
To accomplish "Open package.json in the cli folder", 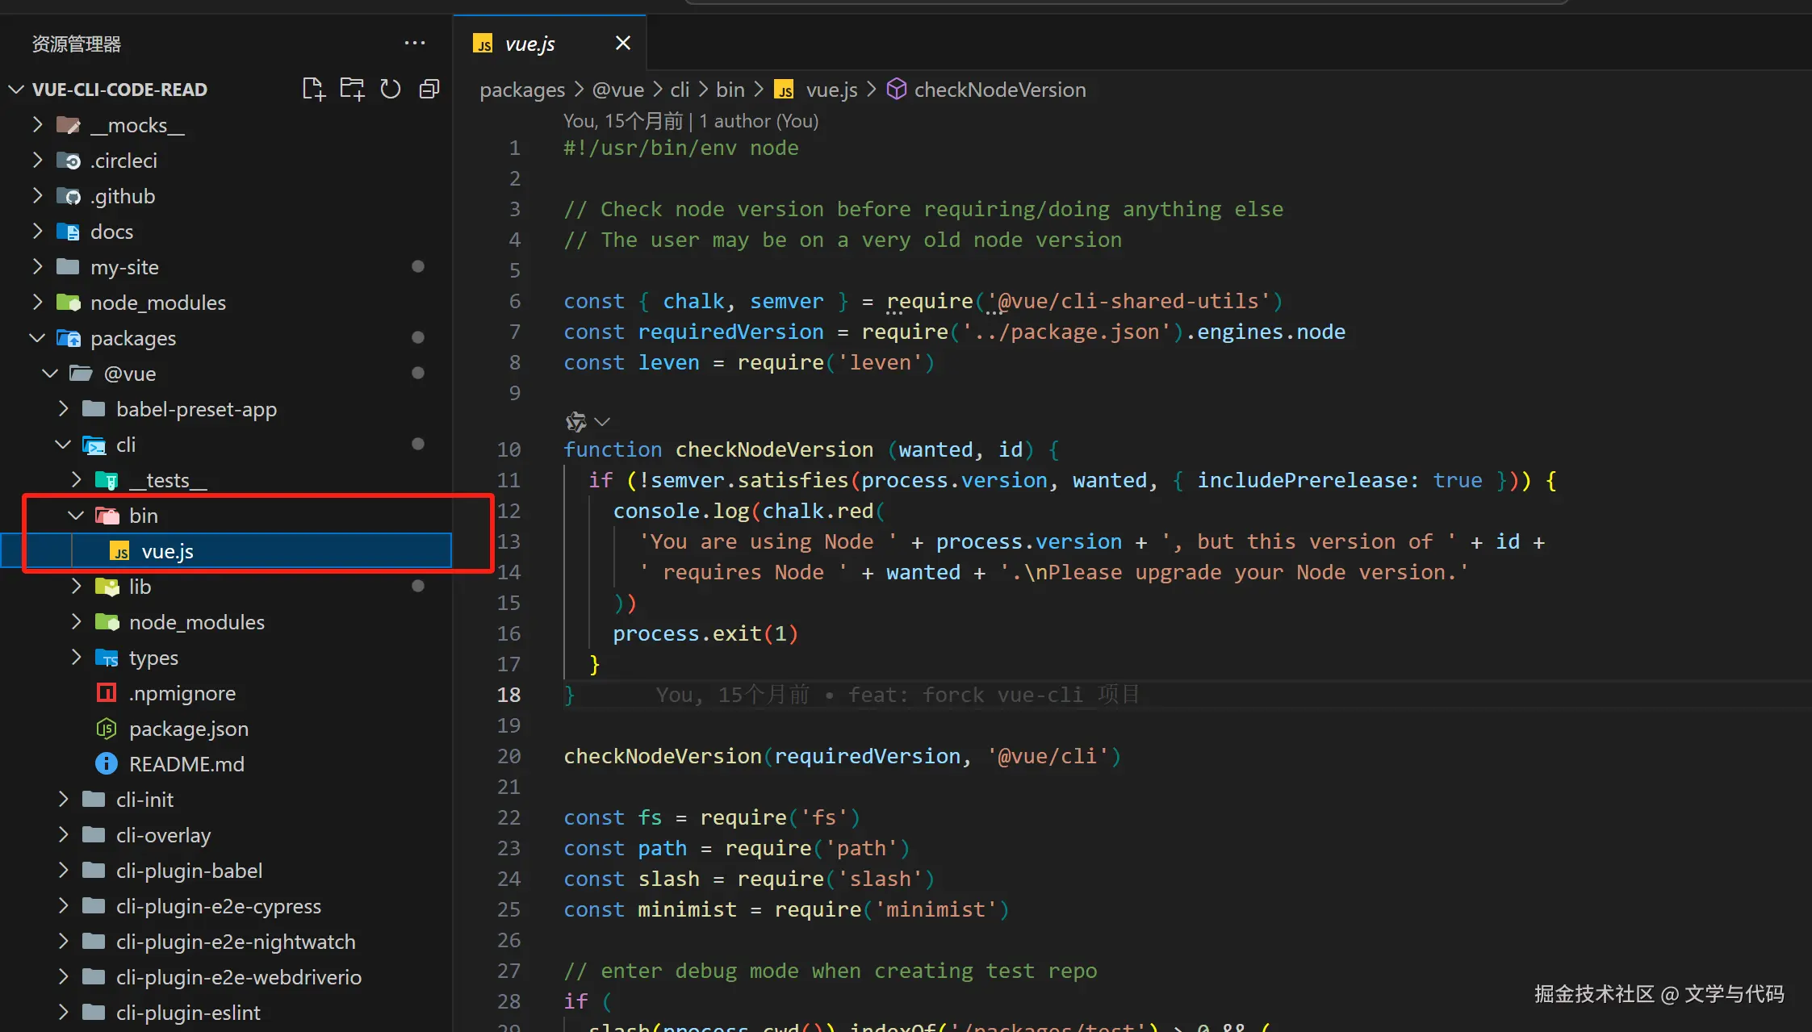I will pyautogui.click(x=188, y=728).
